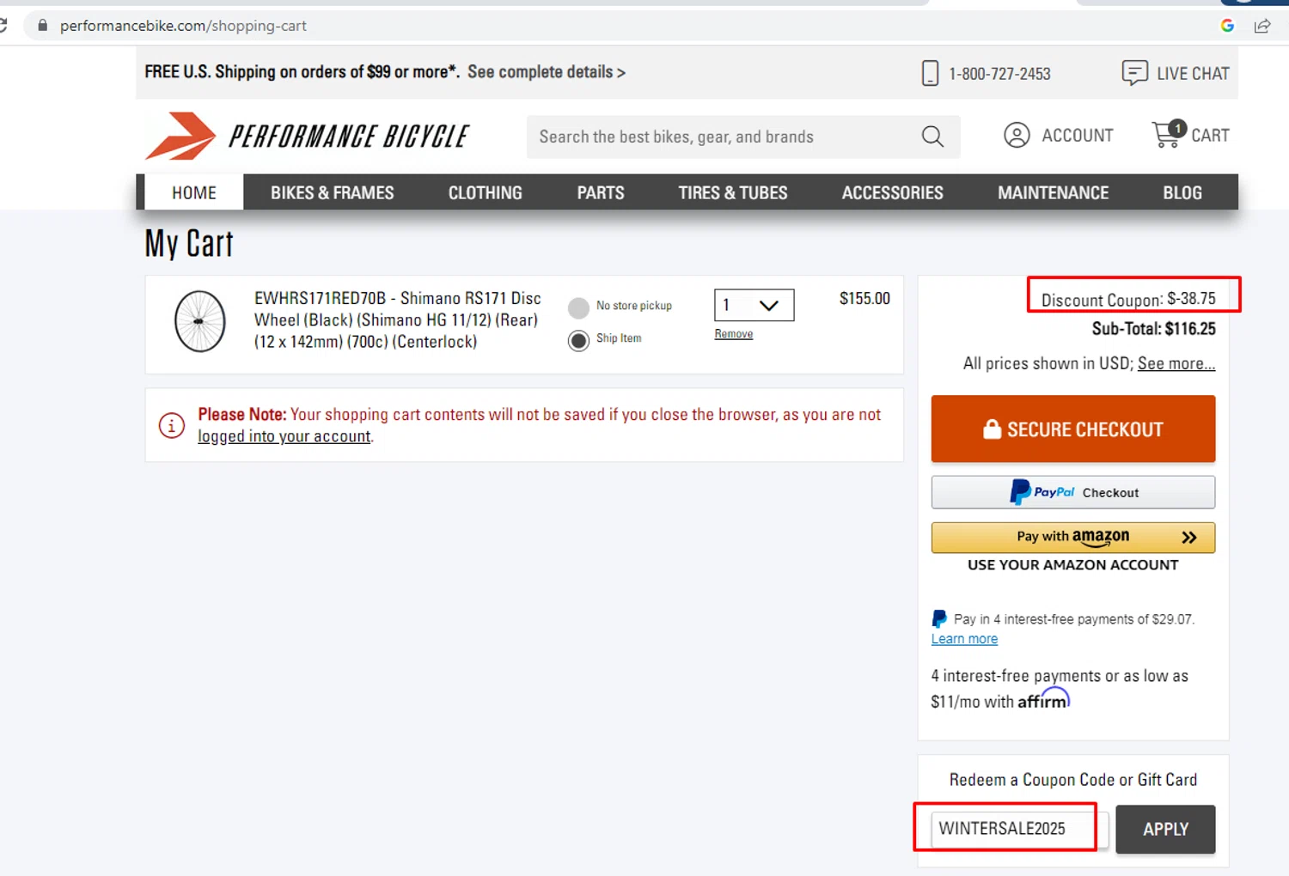Click Redeem a Coupon Code heading
The width and height of the screenshot is (1289, 876).
click(x=1072, y=780)
